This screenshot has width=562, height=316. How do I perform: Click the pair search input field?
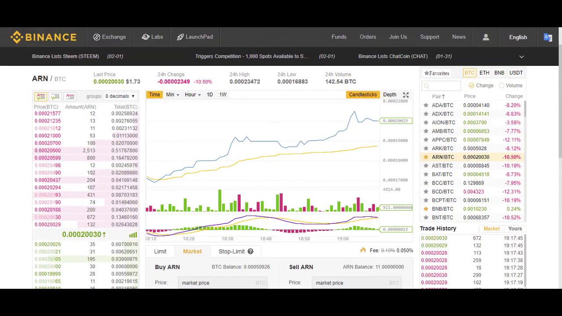(x=441, y=86)
